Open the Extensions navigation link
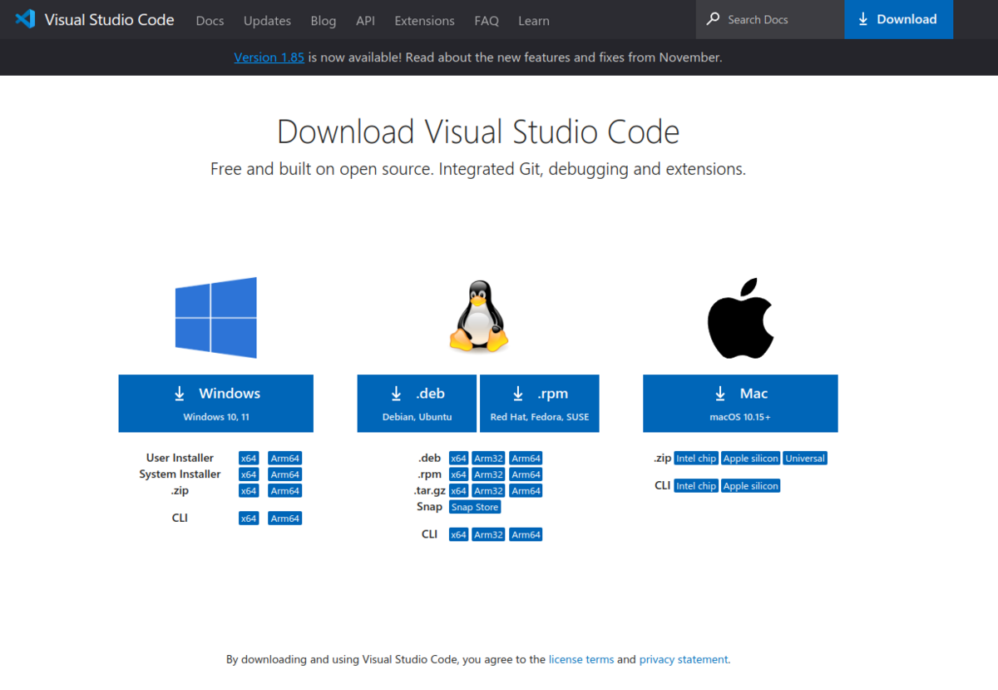Screen dimensions: 998x690 [x=424, y=21]
